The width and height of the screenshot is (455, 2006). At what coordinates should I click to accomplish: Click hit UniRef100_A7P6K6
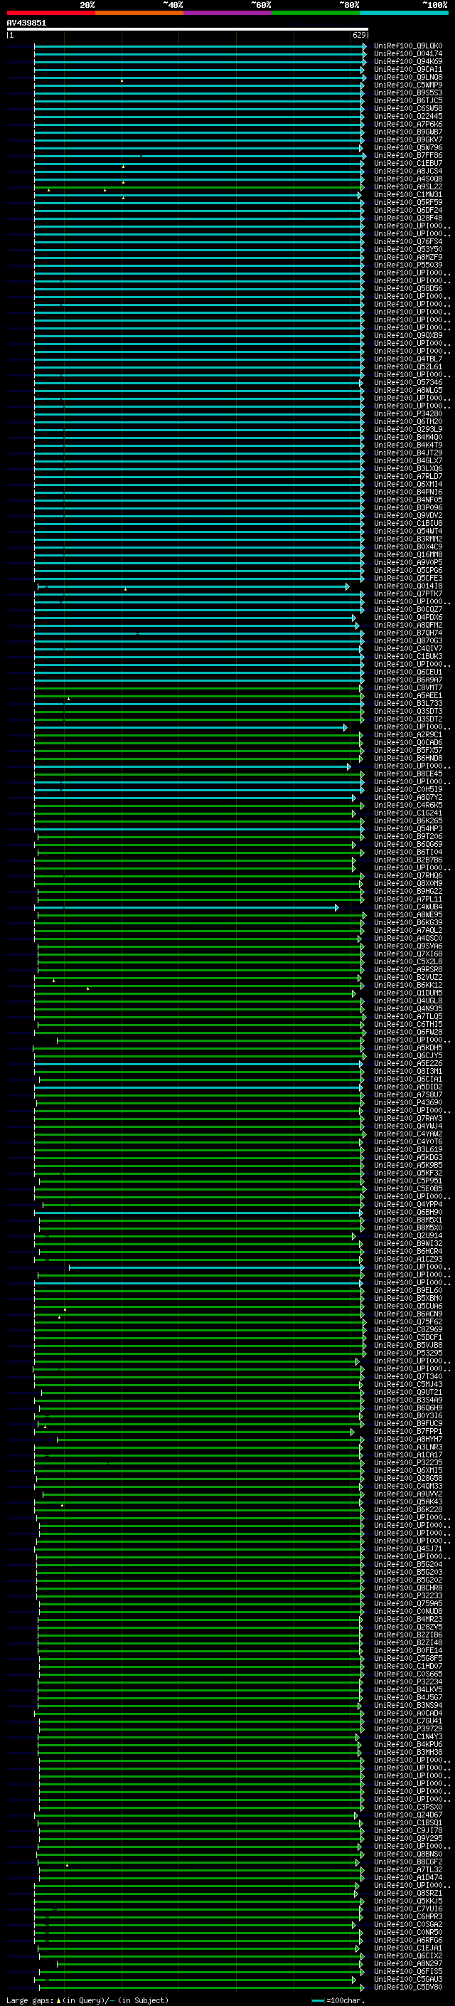coord(408,124)
